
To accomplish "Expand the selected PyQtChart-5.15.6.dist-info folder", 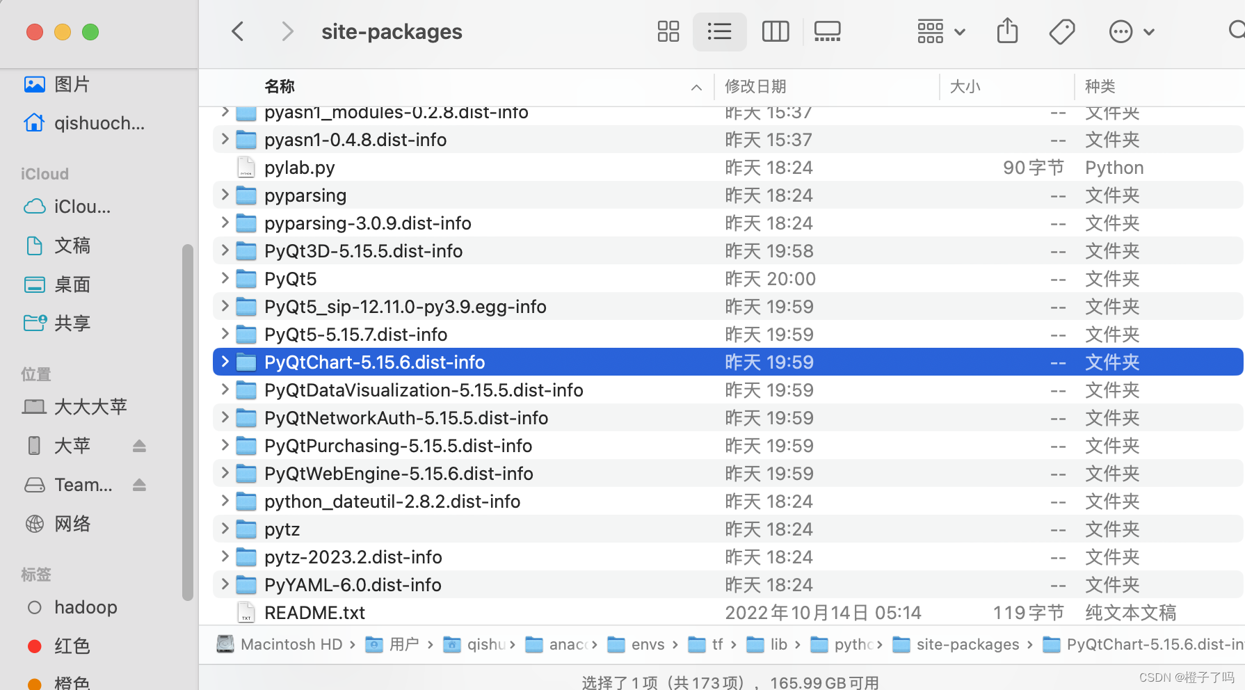I will (x=224, y=362).
